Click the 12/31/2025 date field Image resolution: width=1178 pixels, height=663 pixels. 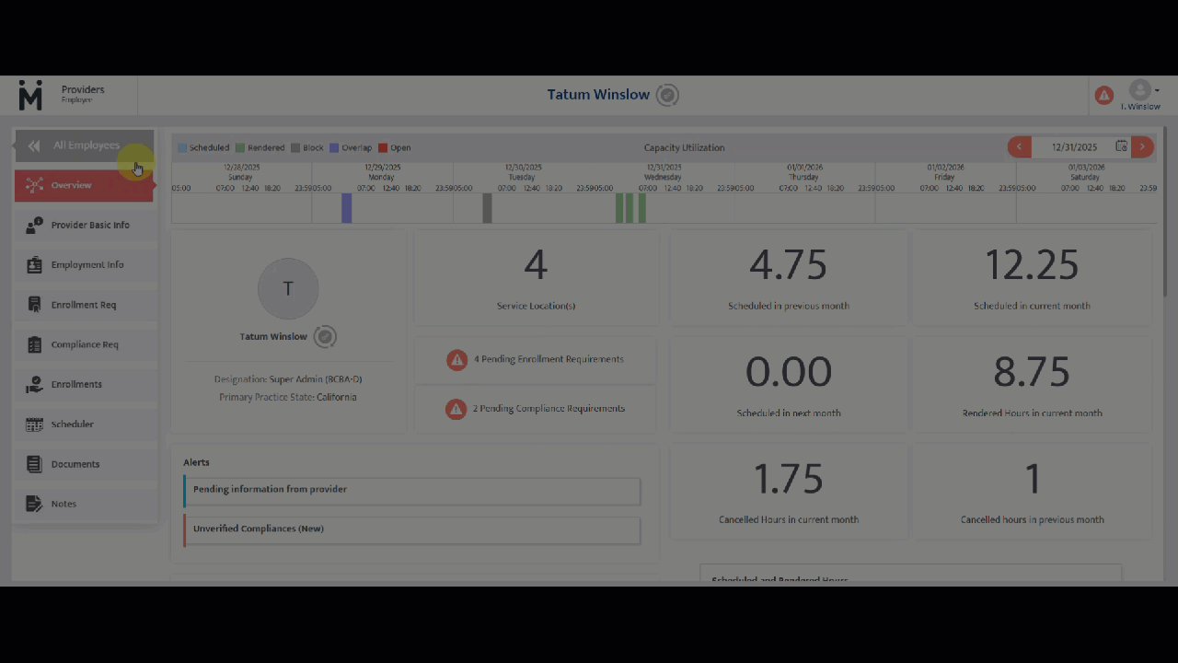[1074, 147]
